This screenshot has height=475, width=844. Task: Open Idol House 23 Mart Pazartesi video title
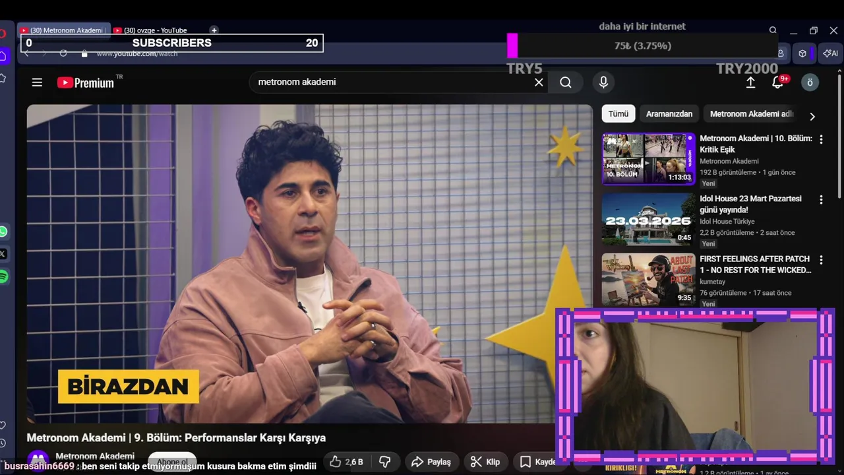(750, 204)
